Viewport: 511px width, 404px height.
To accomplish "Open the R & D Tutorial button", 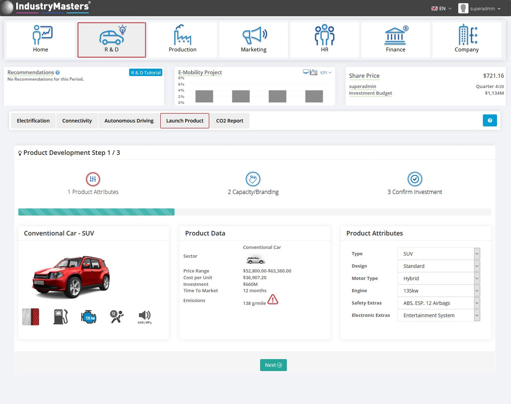I will click(146, 73).
